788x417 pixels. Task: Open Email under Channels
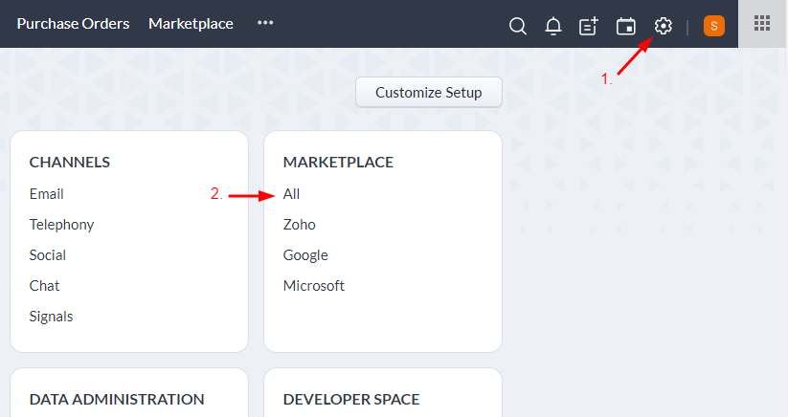pyautogui.click(x=46, y=194)
